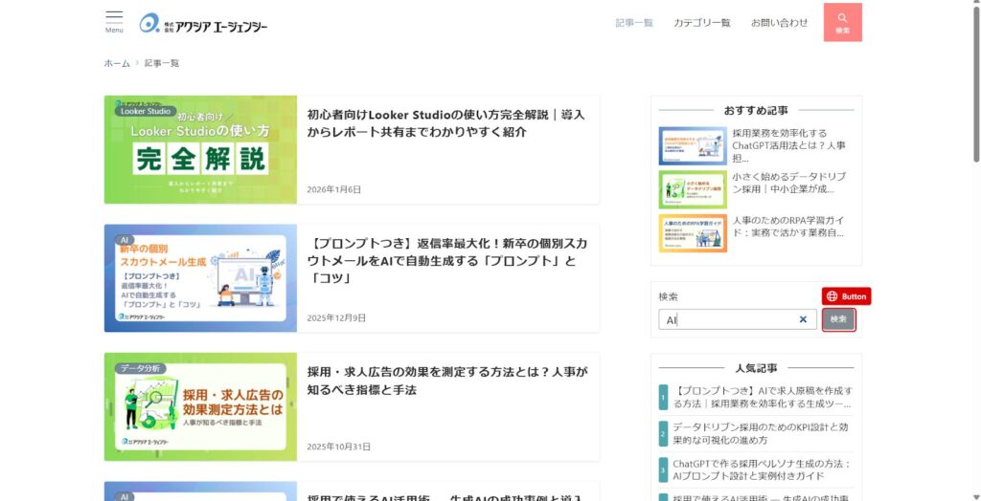
Task: Clear the search field with X icon
Action: [x=803, y=319]
